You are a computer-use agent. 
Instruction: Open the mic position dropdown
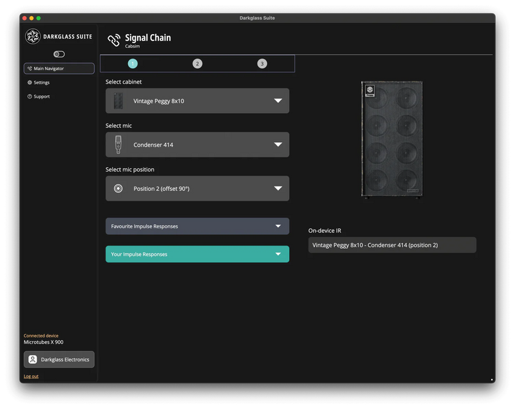(197, 188)
